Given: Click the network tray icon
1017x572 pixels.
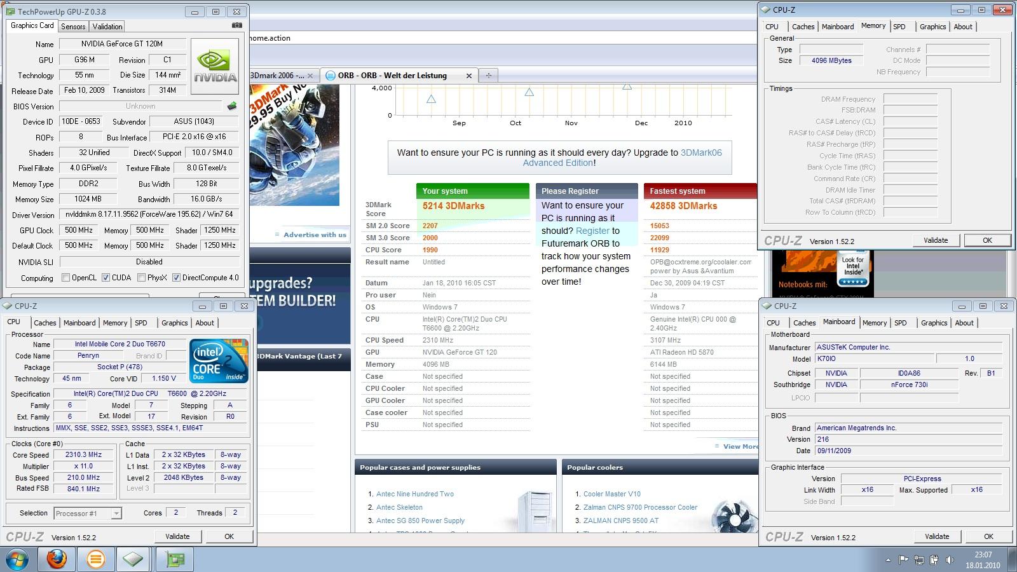Looking at the screenshot, I should click(x=919, y=560).
